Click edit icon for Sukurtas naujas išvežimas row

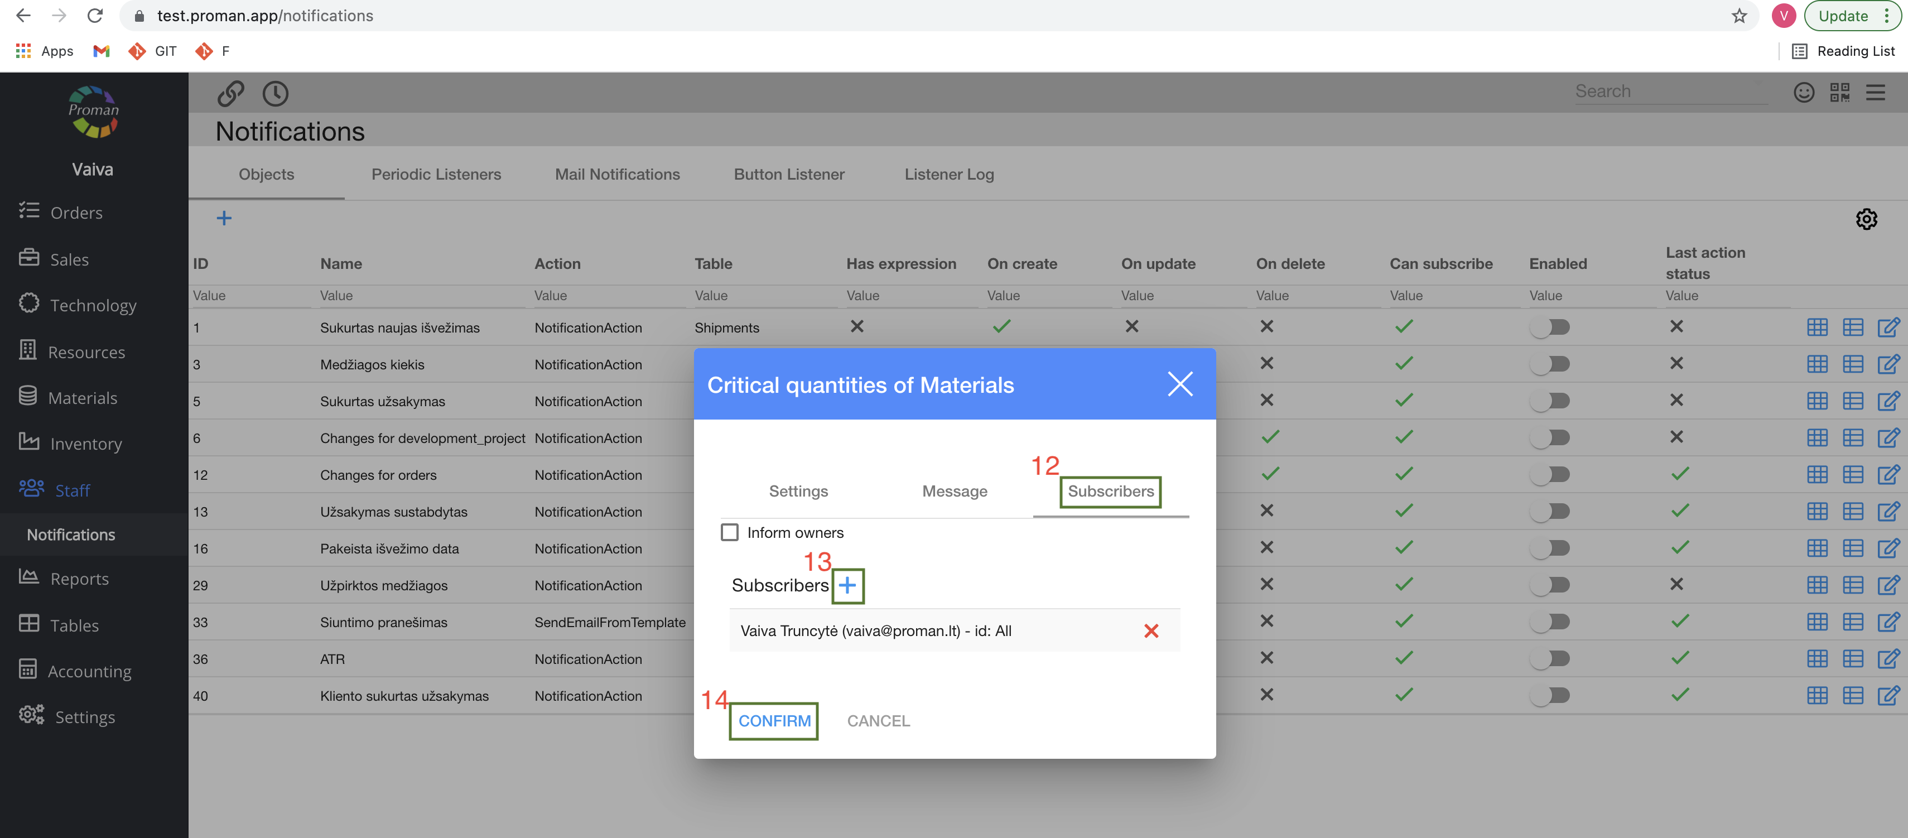pyautogui.click(x=1888, y=327)
